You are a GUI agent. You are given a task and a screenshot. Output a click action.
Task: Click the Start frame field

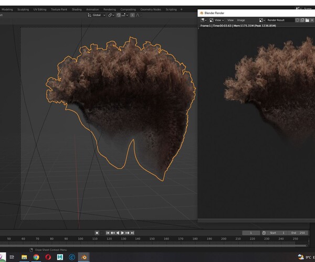point(277,233)
